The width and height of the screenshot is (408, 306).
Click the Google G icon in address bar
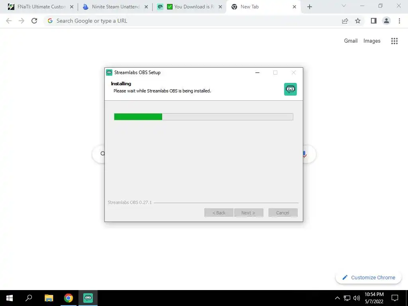point(50,21)
